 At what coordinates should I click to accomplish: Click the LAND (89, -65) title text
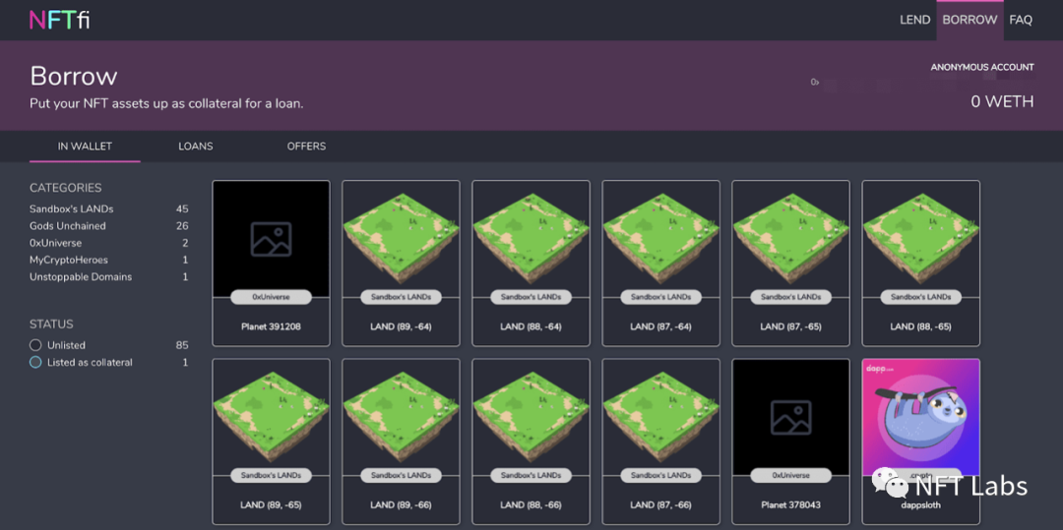click(x=272, y=505)
